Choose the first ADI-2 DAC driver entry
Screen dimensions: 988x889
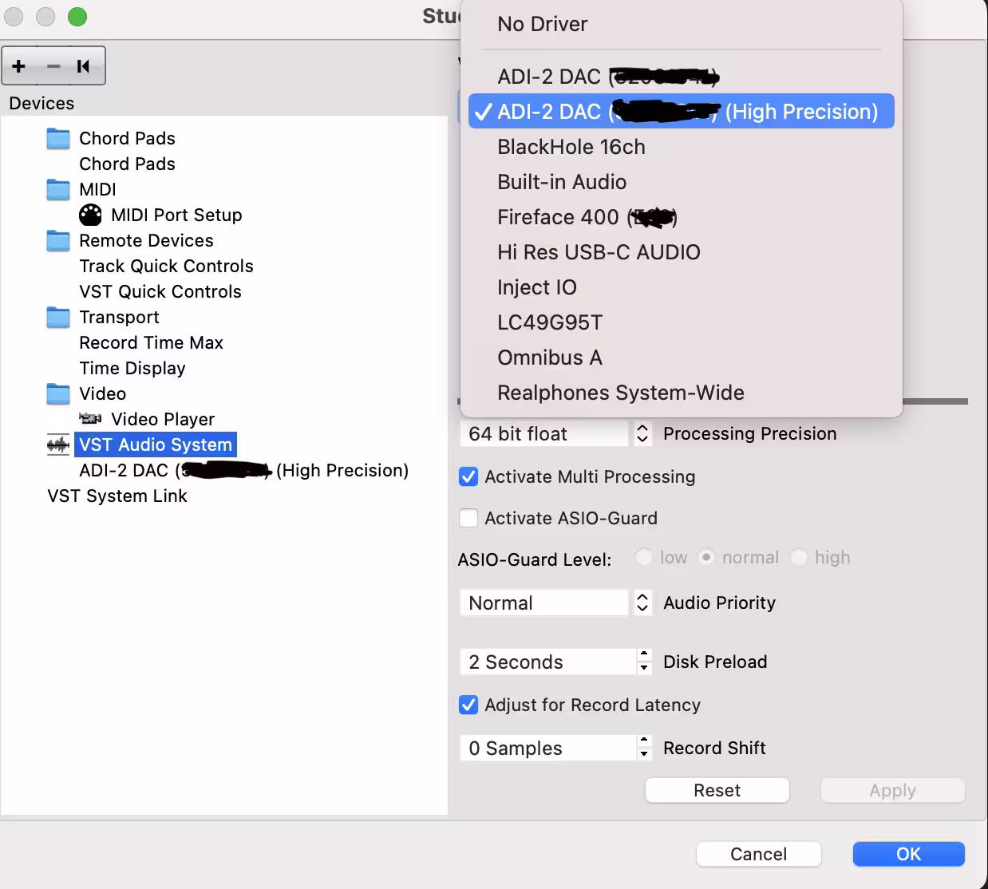(682, 77)
